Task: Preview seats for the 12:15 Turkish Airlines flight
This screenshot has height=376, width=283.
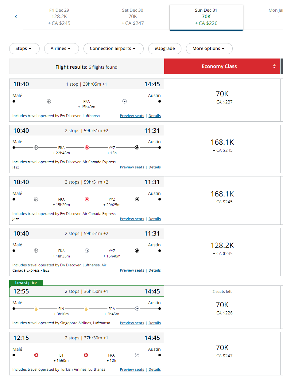Action: coord(132,370)
